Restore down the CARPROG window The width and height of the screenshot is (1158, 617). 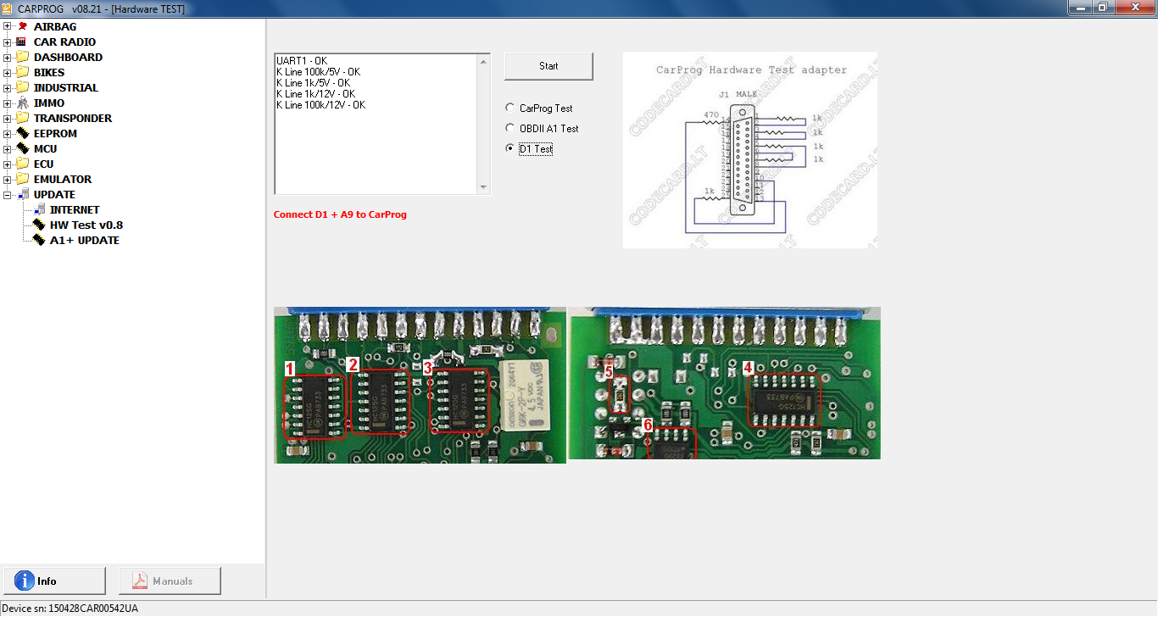coord(1102,8)
